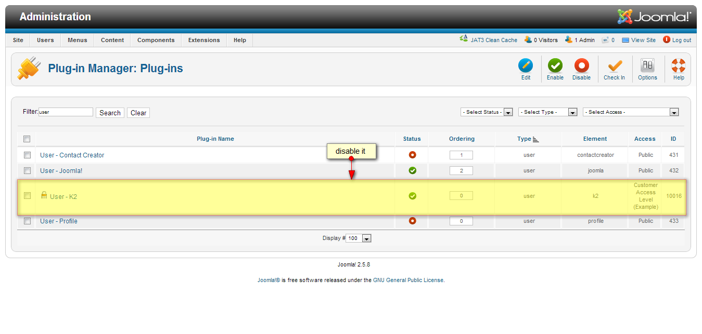Viewport: 702px width, 334px height.
Task: Open the Extensions menu
Action: pyautogui.click(x=203, y=40)
